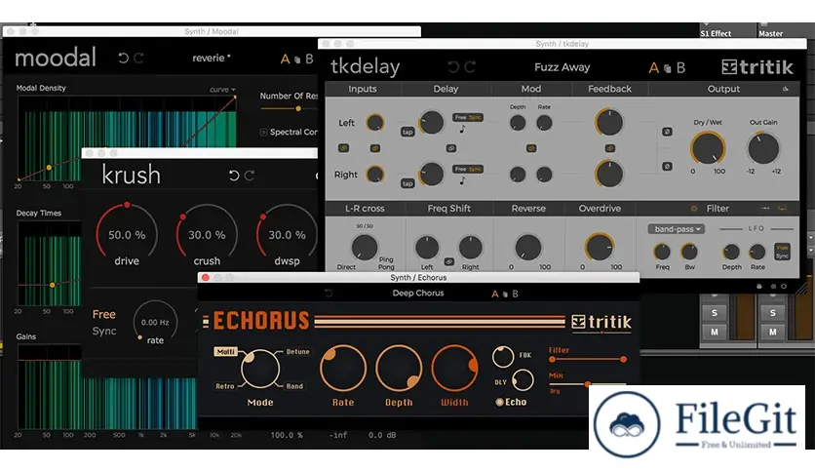Click the A-to-B copy icon in Moodal
This screenshot has width=815, height=472.
coord(297,59)
